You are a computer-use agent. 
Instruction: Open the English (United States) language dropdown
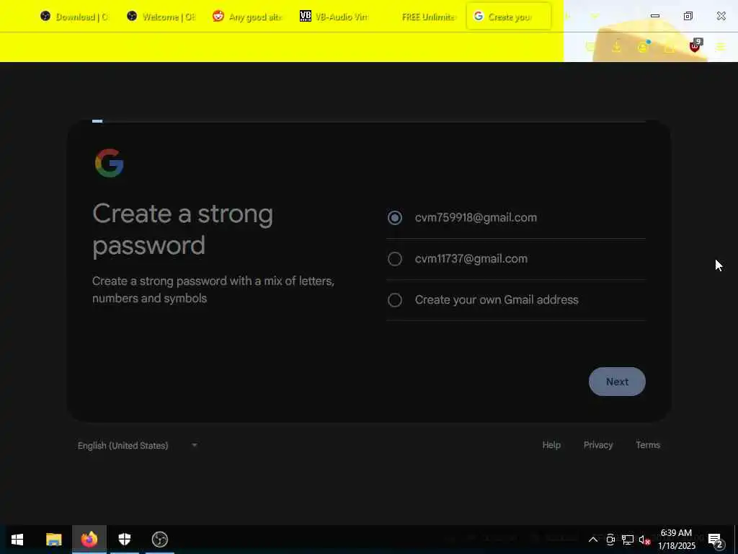coord(138,445)
